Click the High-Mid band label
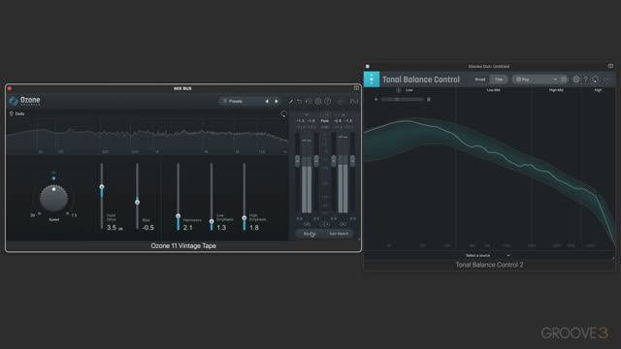Image resolution: width=621 pixels, height=349 pixels. [x=556, y=90]
